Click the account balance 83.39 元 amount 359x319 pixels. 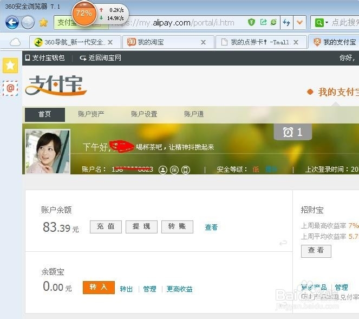point(61,227)
